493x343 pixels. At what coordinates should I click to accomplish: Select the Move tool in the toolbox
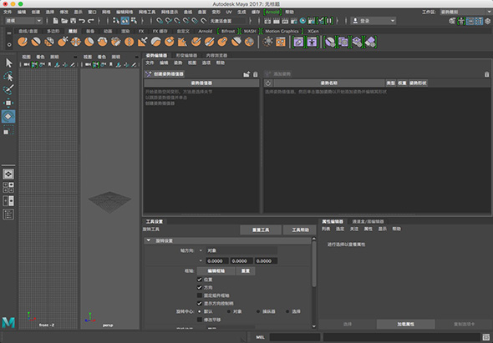(8, 103)
